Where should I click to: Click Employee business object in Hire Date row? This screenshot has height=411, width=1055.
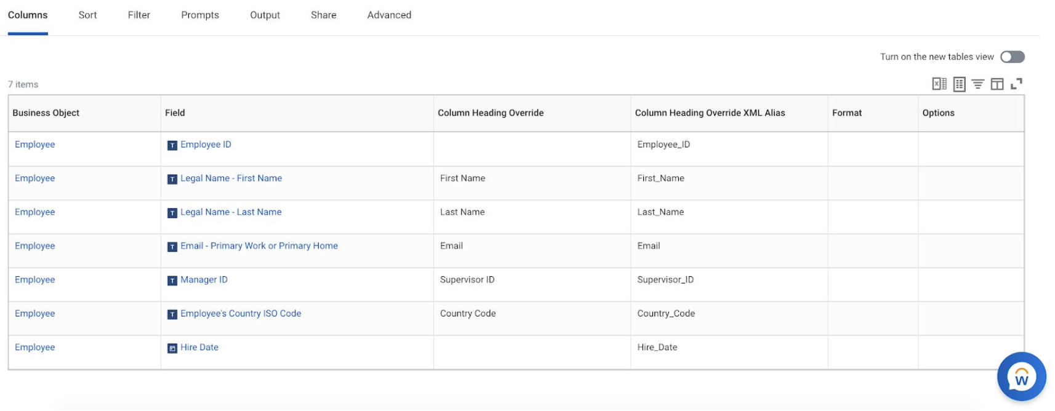tap(35, 348)
